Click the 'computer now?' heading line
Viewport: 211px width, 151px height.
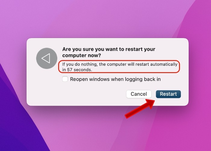[x=82, y=55]
